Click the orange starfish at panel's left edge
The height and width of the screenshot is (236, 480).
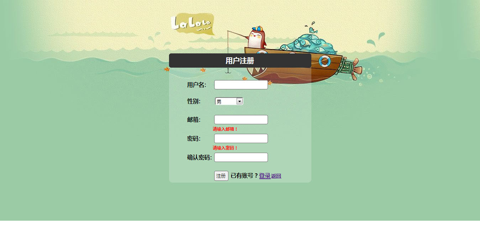[167, 69]
